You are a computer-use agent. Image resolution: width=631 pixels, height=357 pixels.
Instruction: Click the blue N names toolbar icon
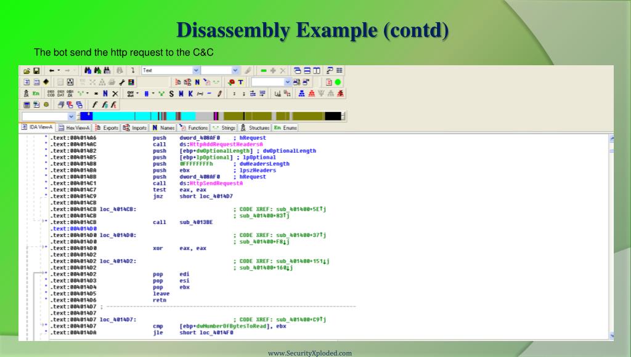[197, 82]
